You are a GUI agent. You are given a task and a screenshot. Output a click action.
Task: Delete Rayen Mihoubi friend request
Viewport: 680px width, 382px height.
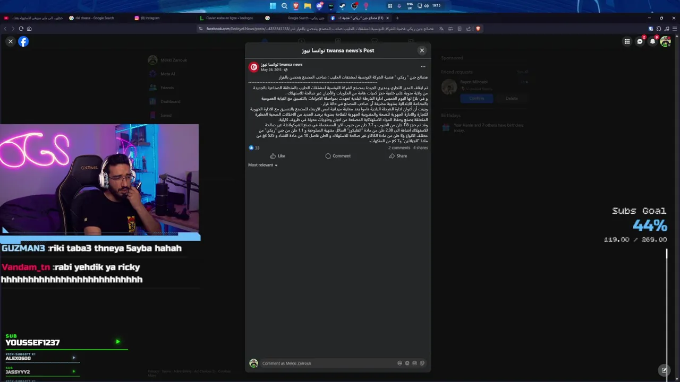(511, 98)
